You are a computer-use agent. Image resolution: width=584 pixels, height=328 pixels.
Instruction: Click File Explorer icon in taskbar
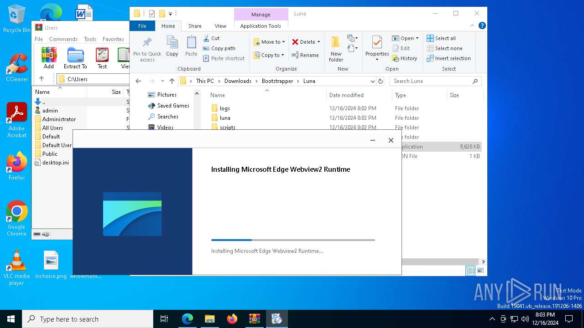click(x=209, y=319)
